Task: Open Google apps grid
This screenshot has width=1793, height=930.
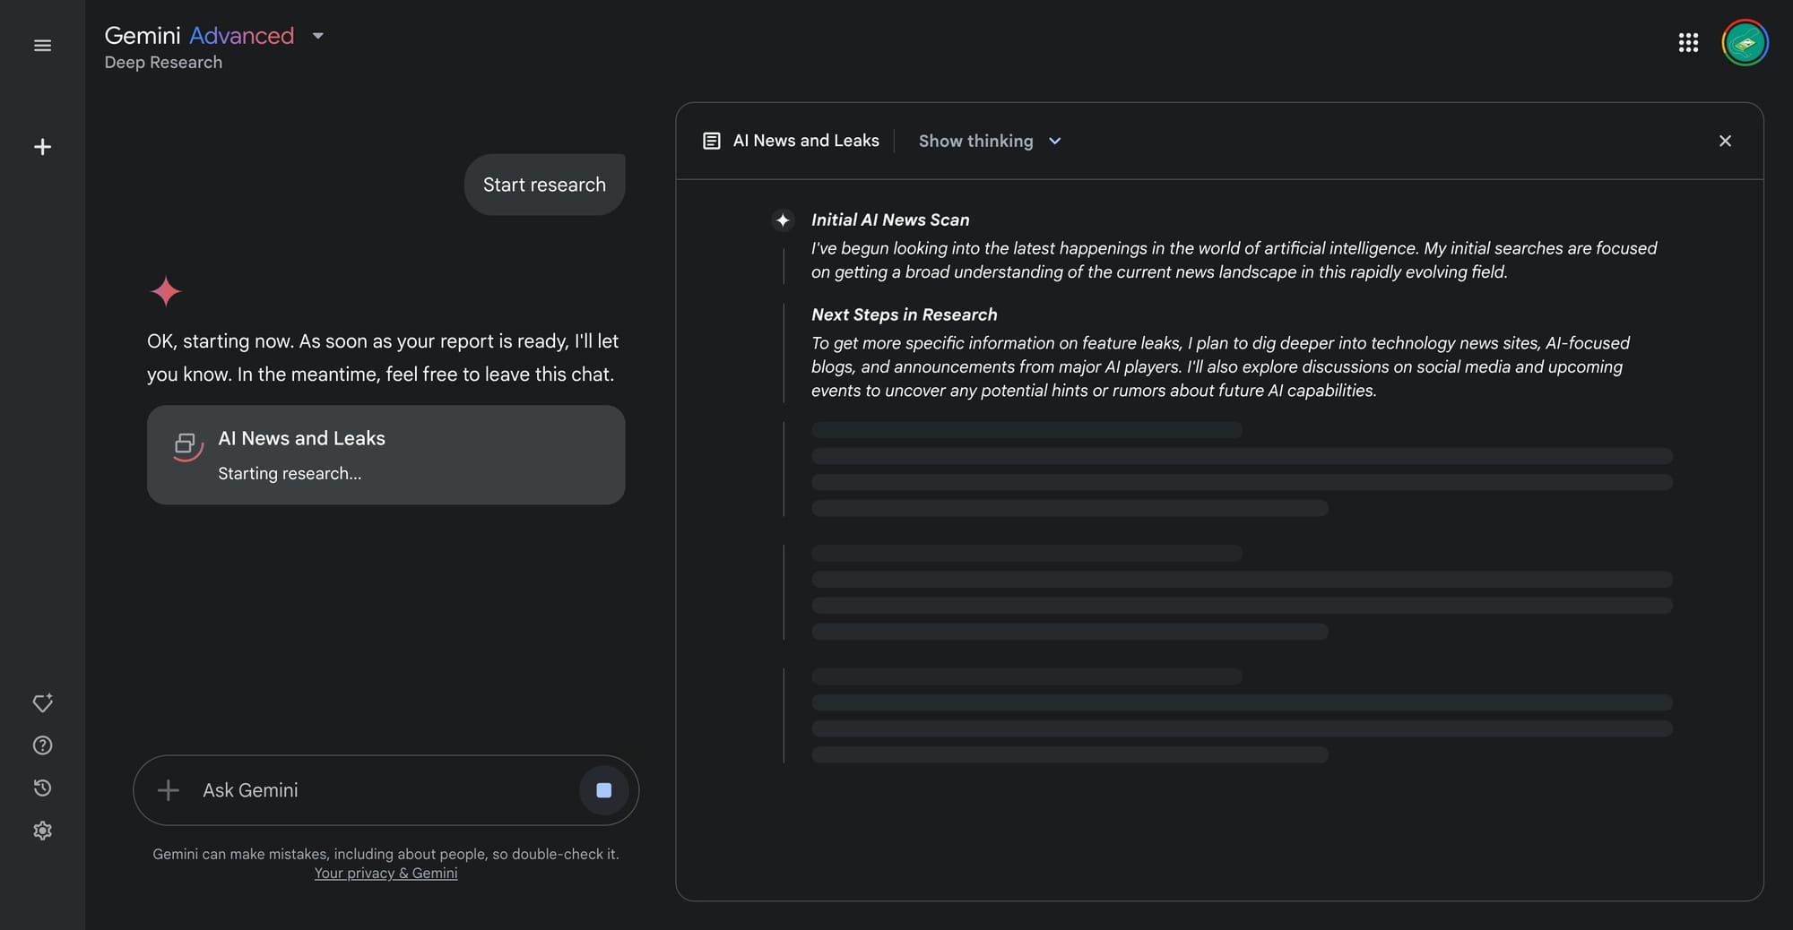Action: pyautogui.click(x=1688, y=43)
